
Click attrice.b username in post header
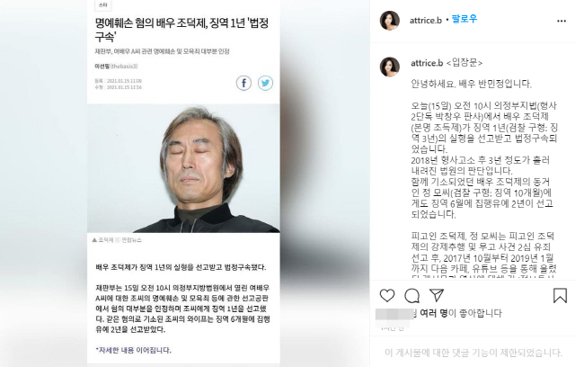click(425, 20)
